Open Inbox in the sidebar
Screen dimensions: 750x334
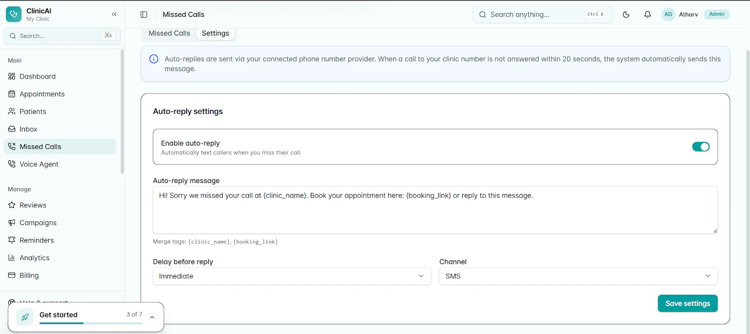point(60,129)
